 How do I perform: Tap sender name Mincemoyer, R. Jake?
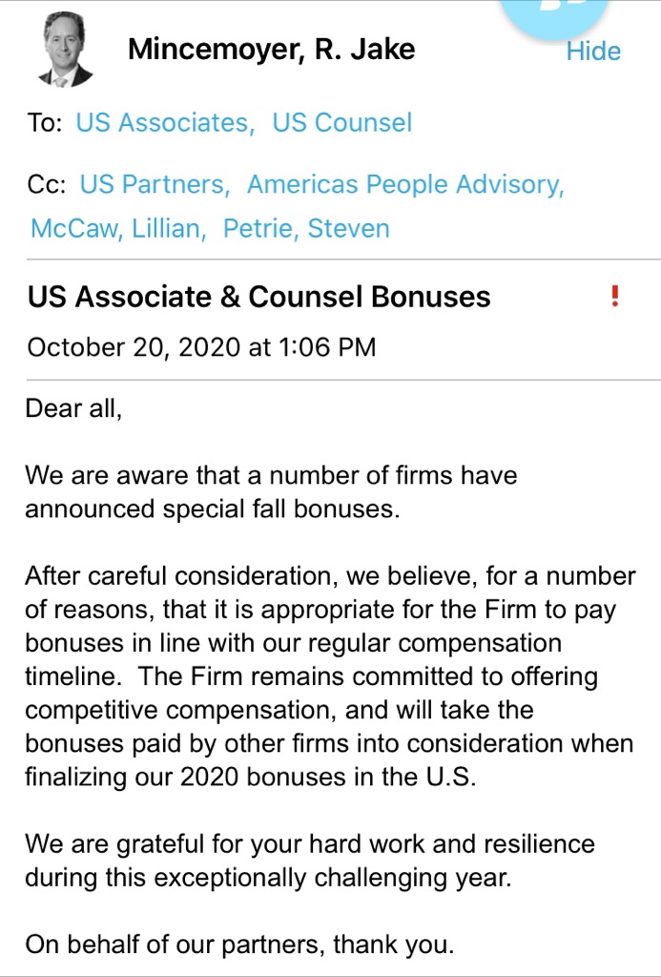click(x=271, y=50)
